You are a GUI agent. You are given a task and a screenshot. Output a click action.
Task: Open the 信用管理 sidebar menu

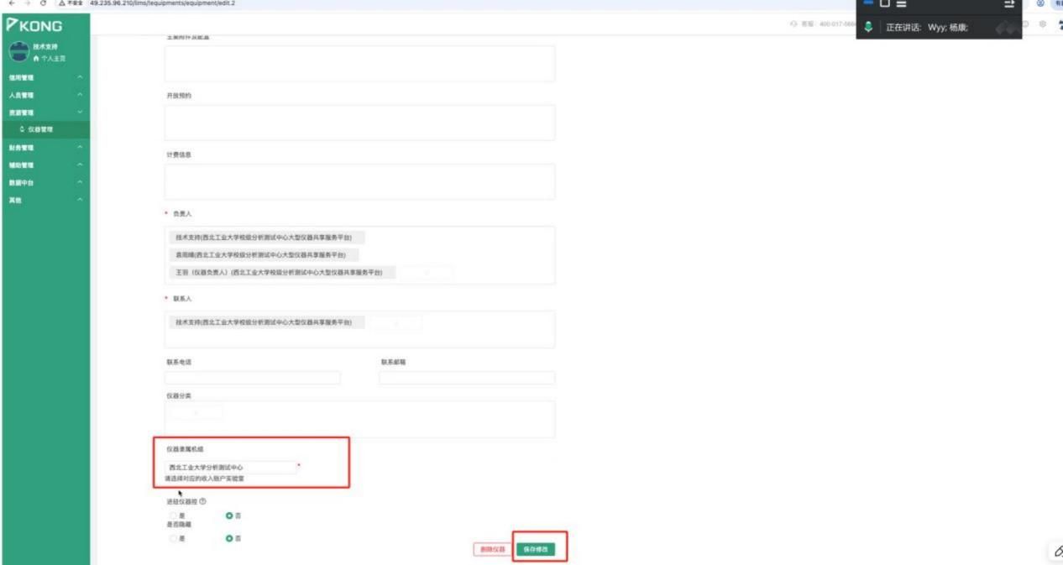tap(45, 77)
